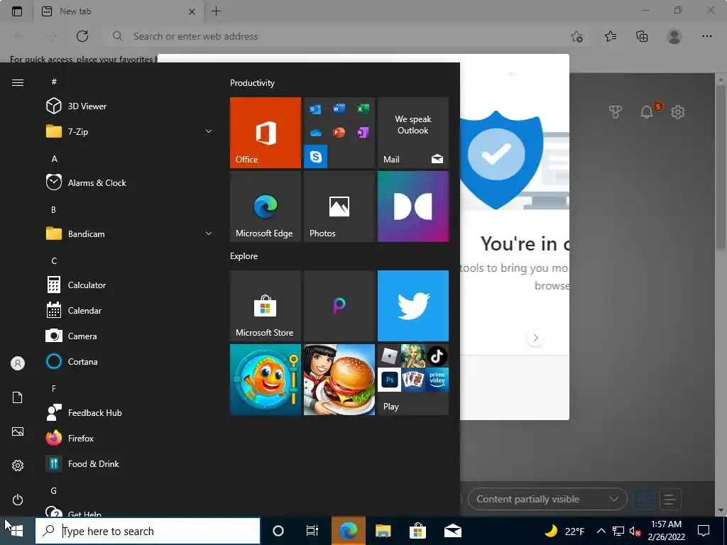Screen dimensions: 727x545
Task: Open Microsoft Edge tile
Action: (266, 207)
